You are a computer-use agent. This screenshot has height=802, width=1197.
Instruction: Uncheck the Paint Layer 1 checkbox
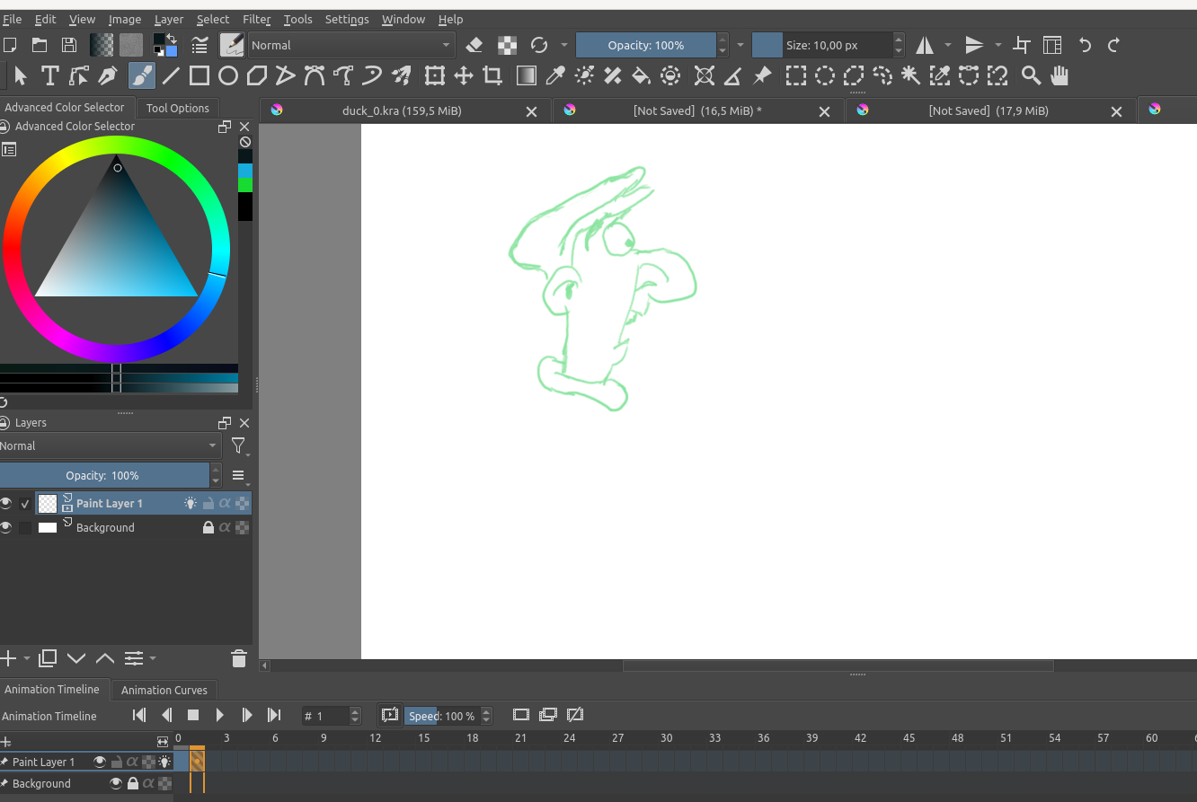pos(25,504)
